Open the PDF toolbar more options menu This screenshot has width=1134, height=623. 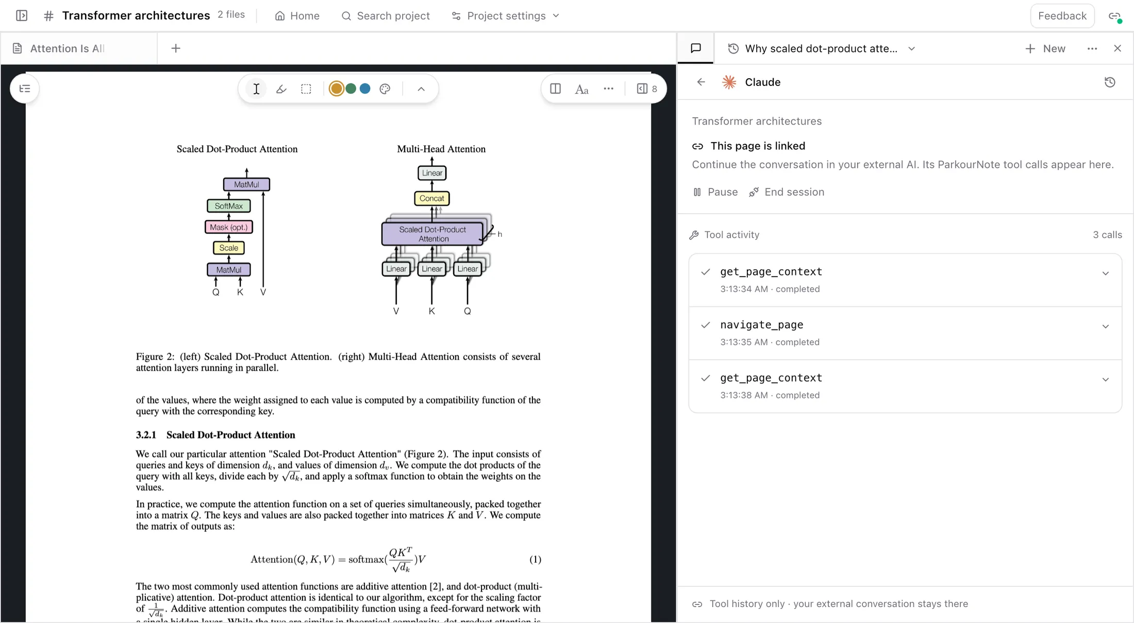[609, 89]
